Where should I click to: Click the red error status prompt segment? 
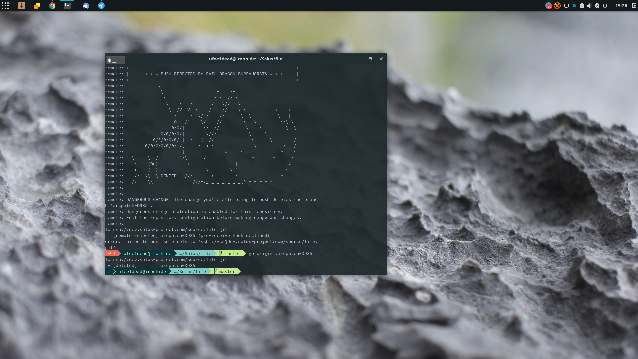[112, 254]
